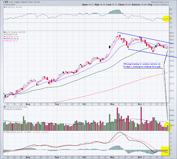Click the 4 level on MACD axis

pyautogui.click(x=171, y=134)
